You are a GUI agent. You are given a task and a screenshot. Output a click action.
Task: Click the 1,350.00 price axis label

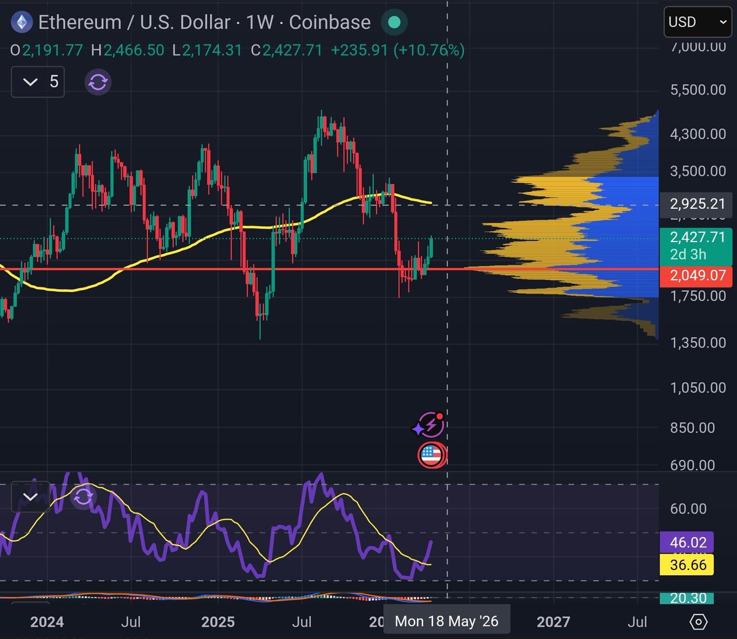pyautogui.click(x=698, y=343)
